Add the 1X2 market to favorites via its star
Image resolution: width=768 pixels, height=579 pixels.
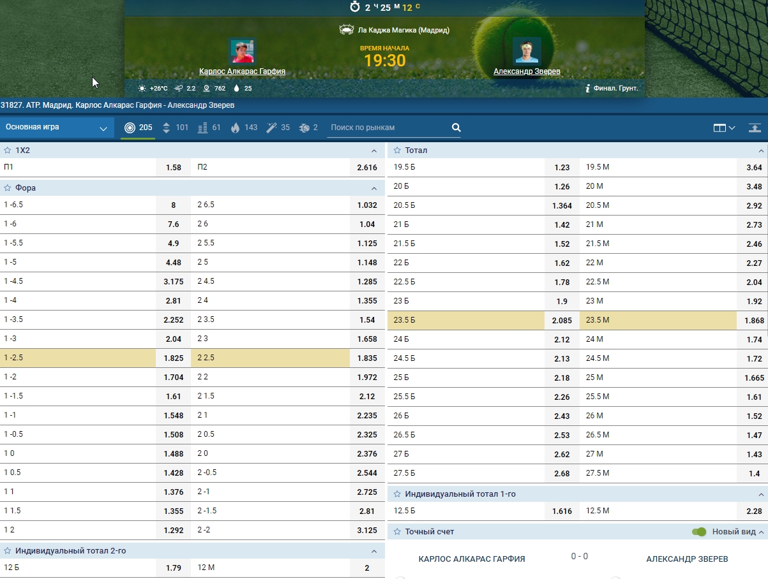(8, 150)
